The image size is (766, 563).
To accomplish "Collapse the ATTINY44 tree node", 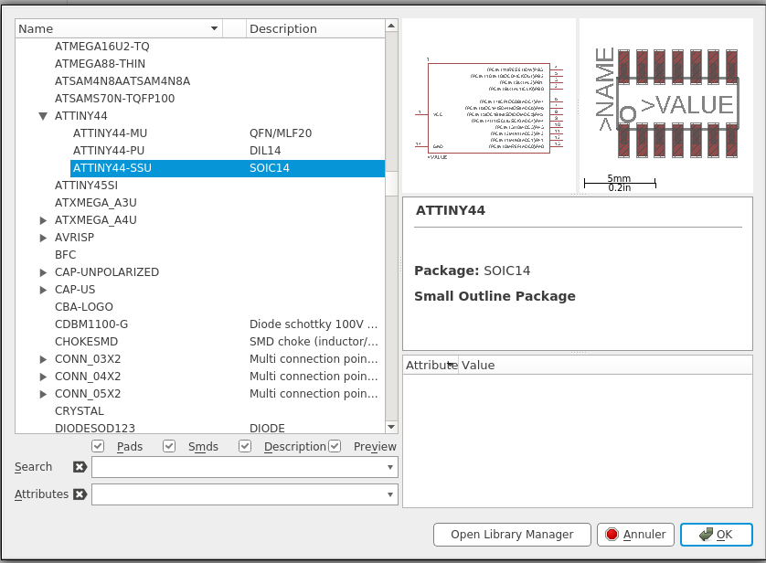I will tap(43, 116).
